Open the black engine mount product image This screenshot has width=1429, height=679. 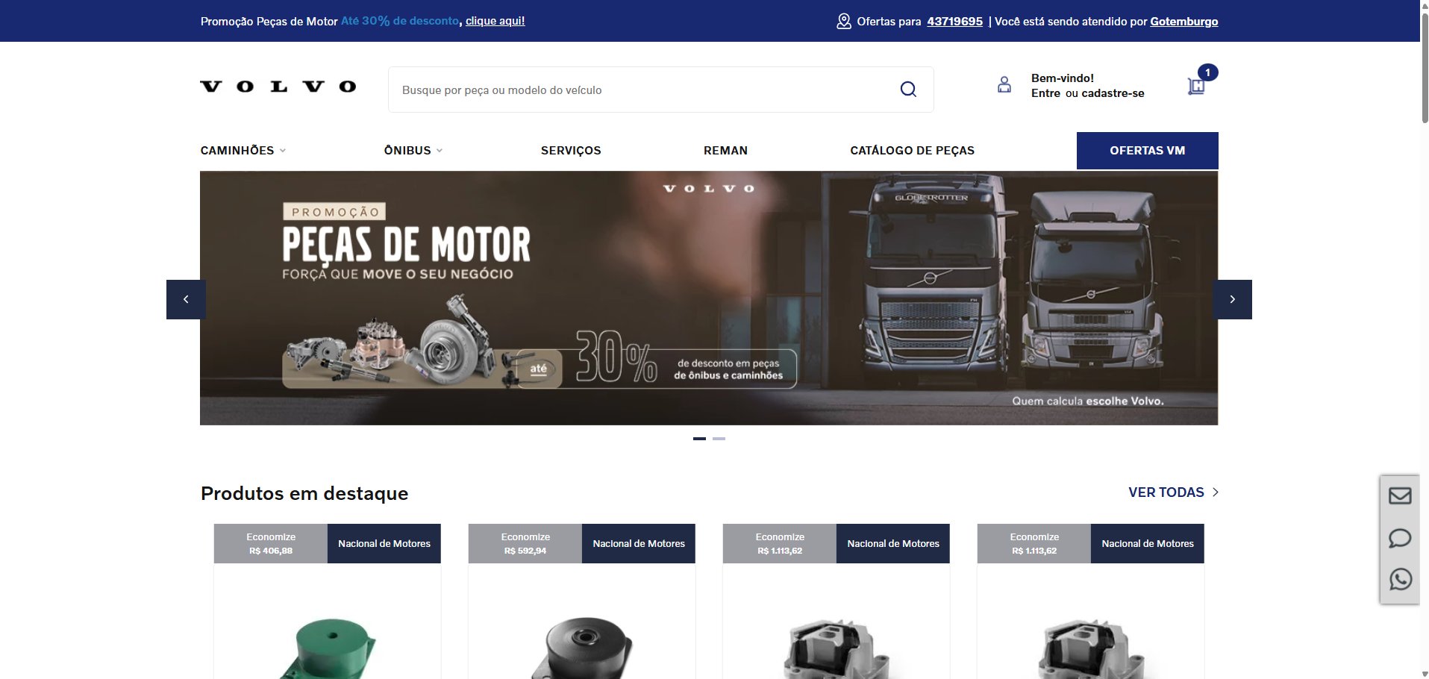(x=582, y=646)
